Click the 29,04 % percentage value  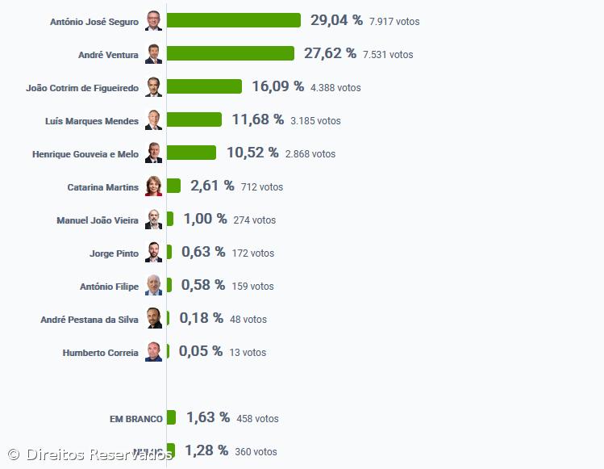pyautogui.click(x=335, y=20)
